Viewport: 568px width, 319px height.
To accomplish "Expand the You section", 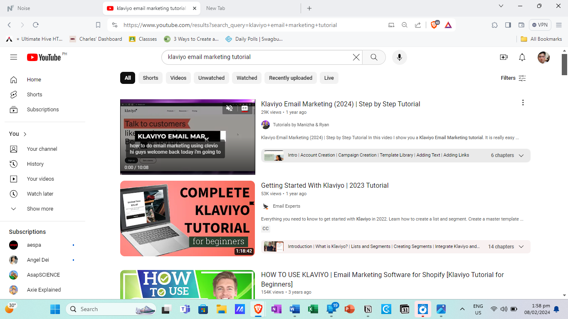I will click(x=18, y=134).
